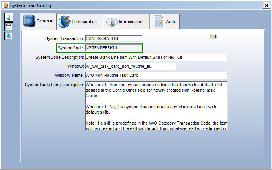Click inside System Code Long Description text area
The height and width of the screenshot is (170, 272).
(156, 105)
